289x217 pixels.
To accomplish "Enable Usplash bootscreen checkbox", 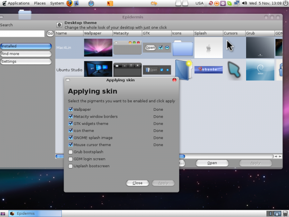I will pyautogui.click(x=70, y=166).
